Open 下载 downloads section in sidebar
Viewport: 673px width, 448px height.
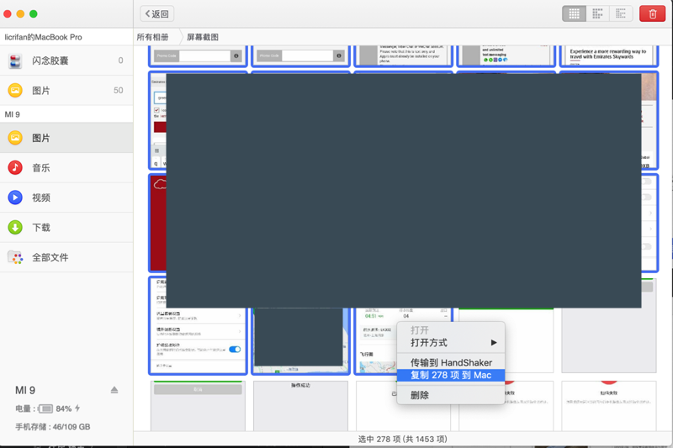(40, 228)
